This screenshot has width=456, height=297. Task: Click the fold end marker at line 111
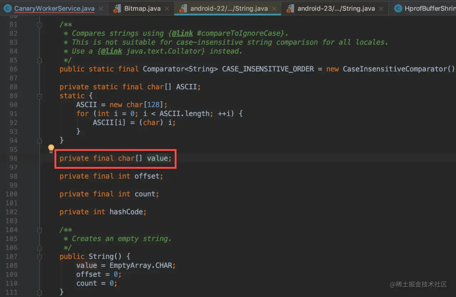pos(40,292)
